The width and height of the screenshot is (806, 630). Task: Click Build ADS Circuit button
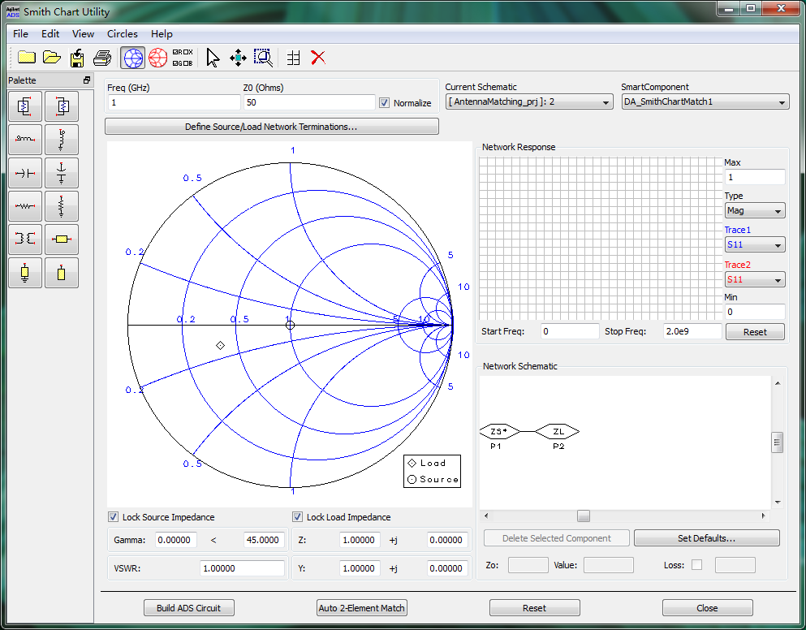pos(188,608)
